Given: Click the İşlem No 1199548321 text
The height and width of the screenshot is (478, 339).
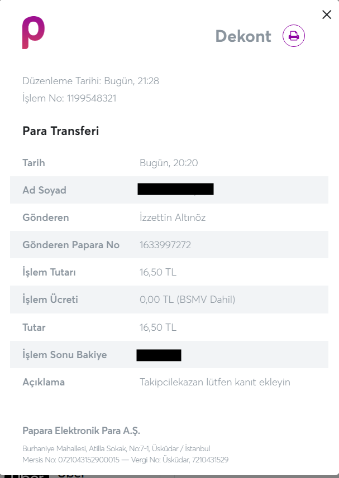Looking at the screenshot, I should click(69, 98).
